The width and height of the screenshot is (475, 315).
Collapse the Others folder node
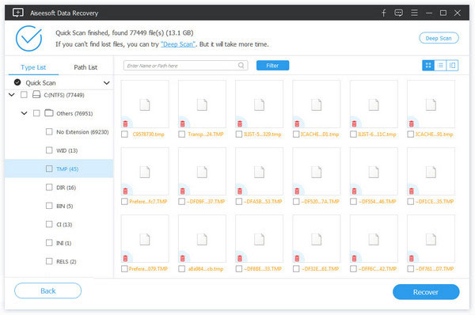point(24,113)
